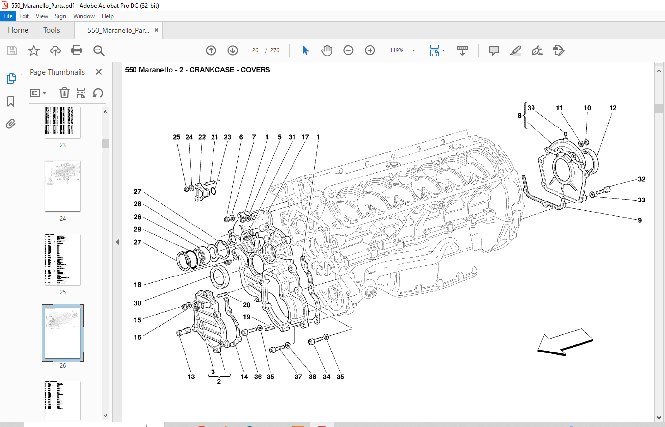Collapse the navigation pane using the side arrow

[117, 242]
